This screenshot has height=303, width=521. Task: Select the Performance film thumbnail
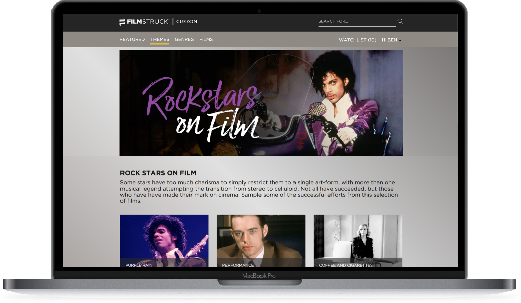point(261,237)
